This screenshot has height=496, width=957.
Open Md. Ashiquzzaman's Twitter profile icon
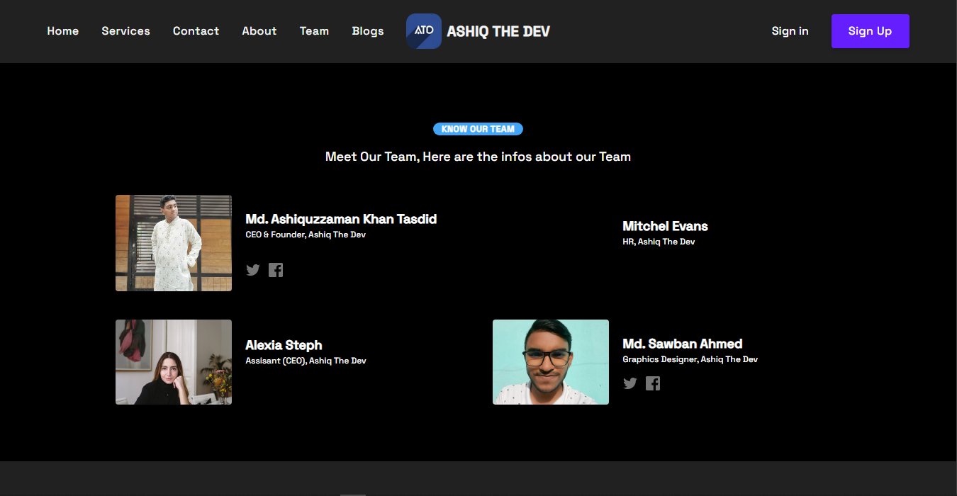tap(253, 270)
